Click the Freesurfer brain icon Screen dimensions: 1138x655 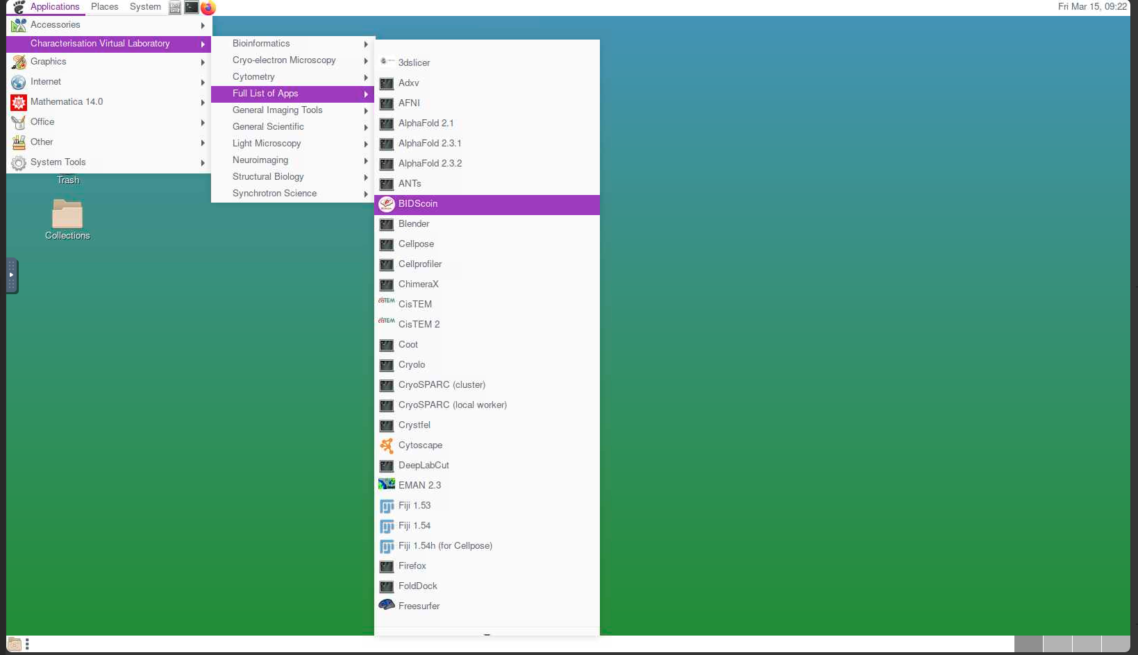[x=387, y=605]
